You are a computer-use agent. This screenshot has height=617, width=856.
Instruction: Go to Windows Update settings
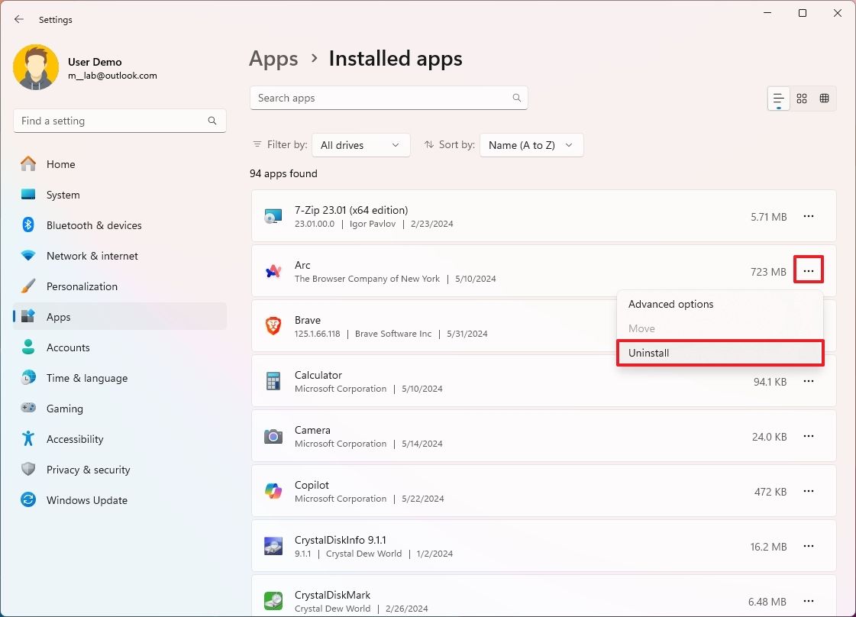(x=86, y=500)
